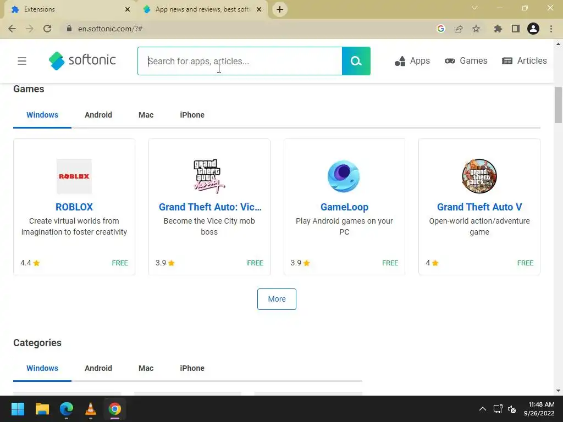The height and width of the screenshot is (422, 563).
Task: Click the site lock security icon
Action: pyautogui.click(x=69, y=29)
